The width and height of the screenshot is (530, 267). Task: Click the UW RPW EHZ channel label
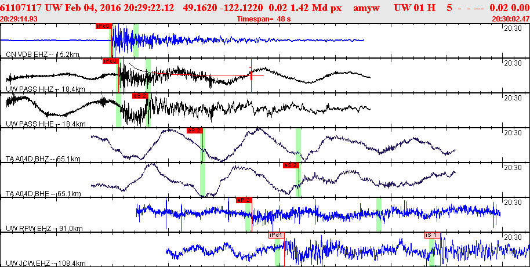[44, 229]
